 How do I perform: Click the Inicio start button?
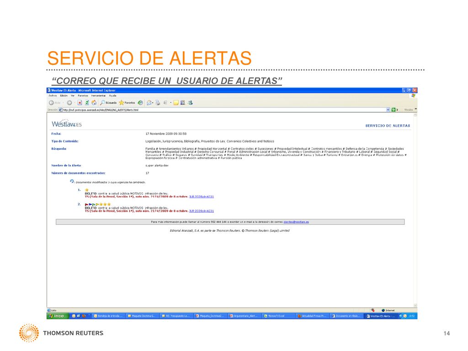tap(58, 316)
